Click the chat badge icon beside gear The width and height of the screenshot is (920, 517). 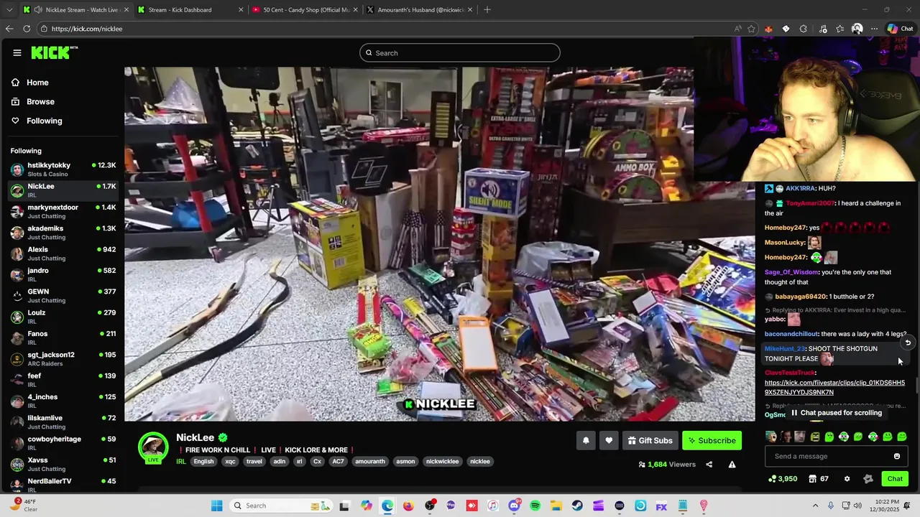point(868,479)
